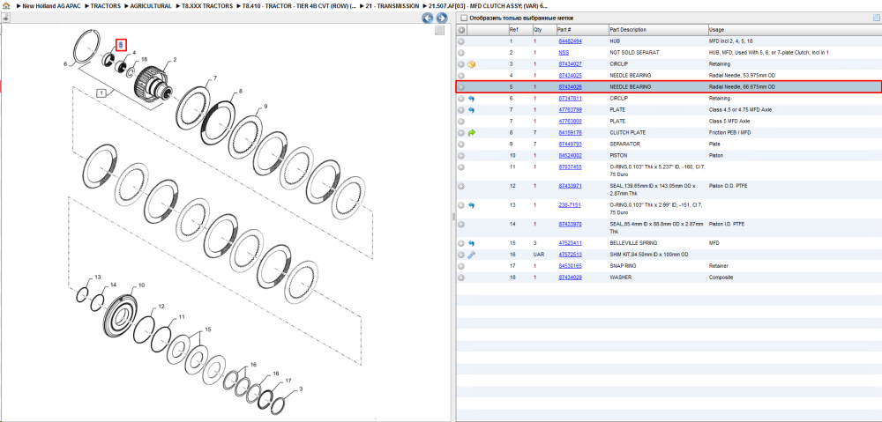Viewport: 882px width, 422px height.
Task: Sort by Part # column header
Action: [x=581, y=30]
